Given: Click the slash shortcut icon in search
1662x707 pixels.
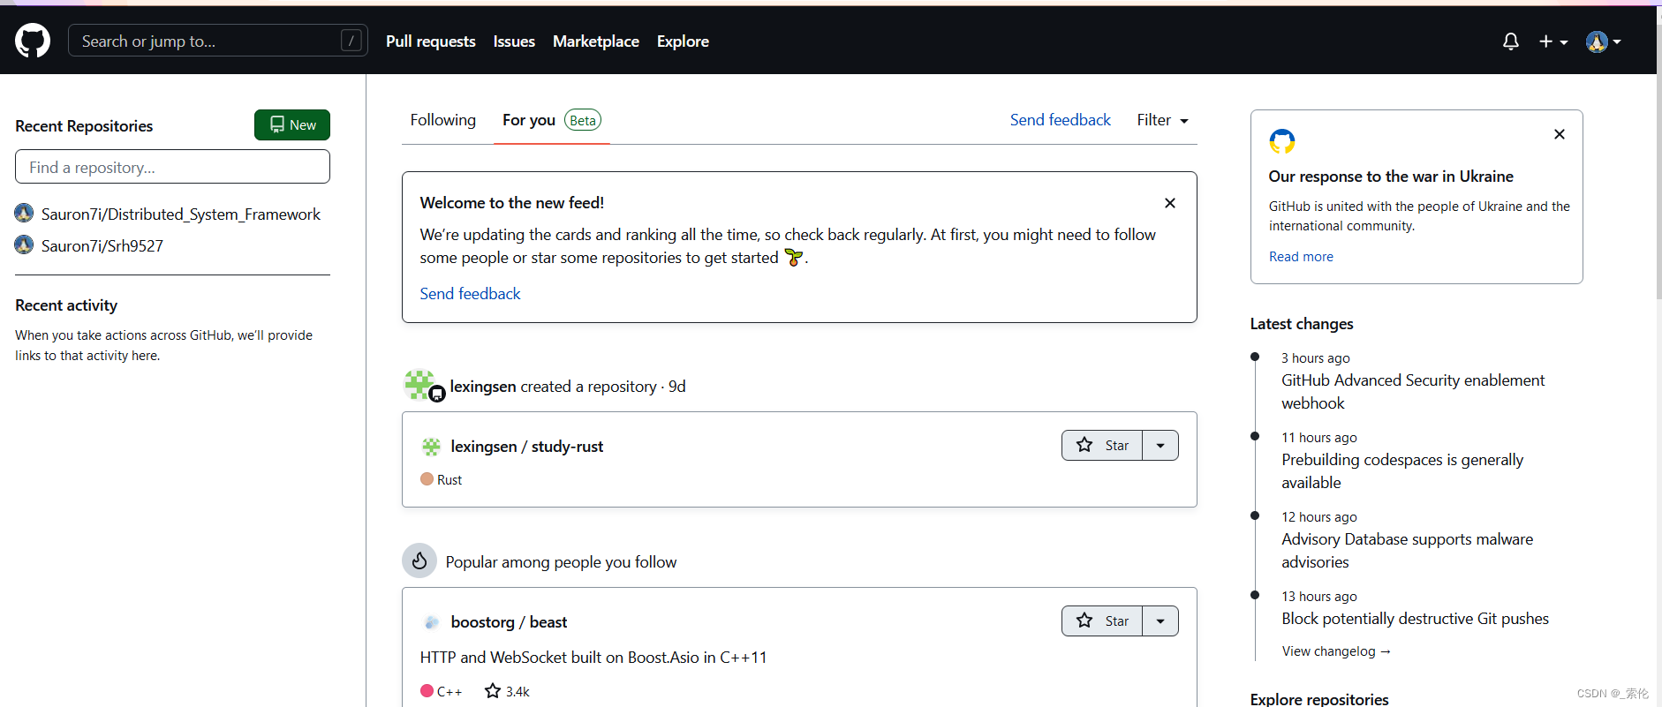Looking at the screenshot, I should click(x=351, y=41).
